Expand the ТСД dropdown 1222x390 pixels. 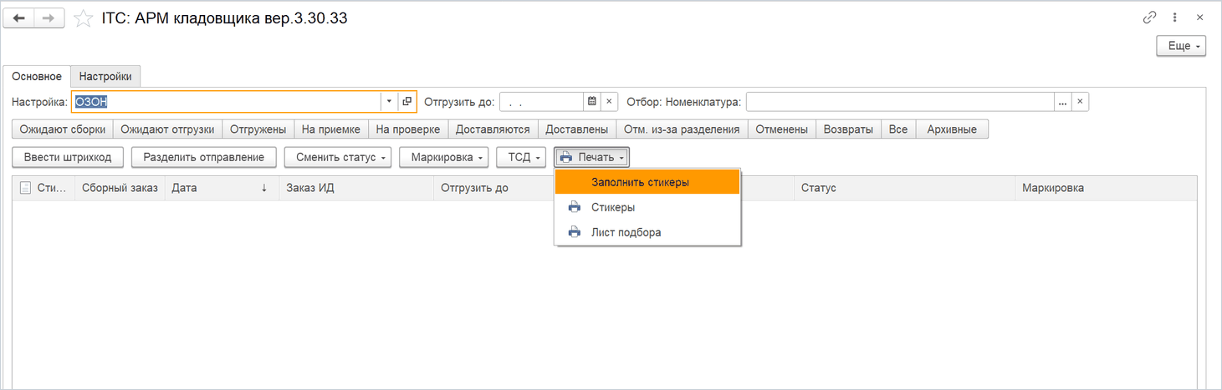tap(521, 157)
